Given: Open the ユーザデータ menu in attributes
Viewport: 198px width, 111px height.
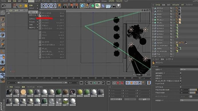Looking at the screenshot, I should (x=170, y=59).
